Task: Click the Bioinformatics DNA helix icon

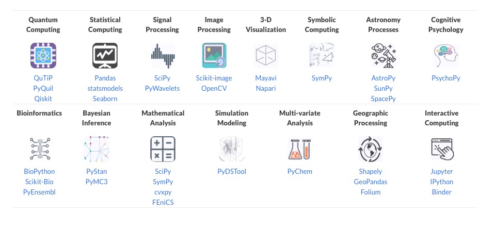Action: (x=40, y=149)
